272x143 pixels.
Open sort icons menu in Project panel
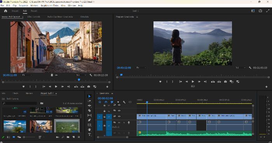point(40,137)
